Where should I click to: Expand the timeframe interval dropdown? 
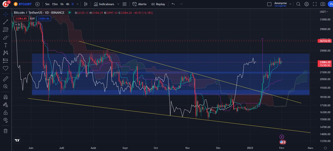(x=78, y=4)
